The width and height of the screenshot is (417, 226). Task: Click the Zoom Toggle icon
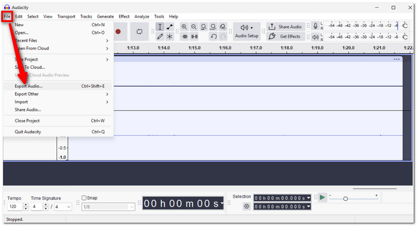[223, 27]
